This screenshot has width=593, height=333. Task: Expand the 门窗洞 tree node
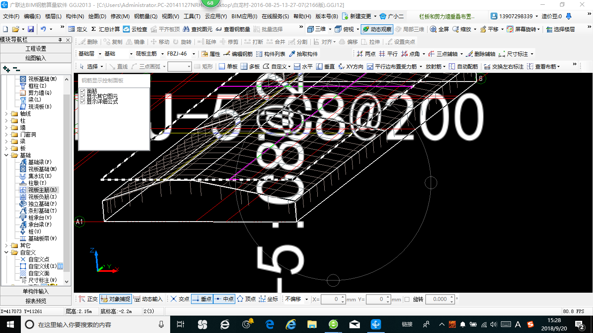(x=6, y=134)
